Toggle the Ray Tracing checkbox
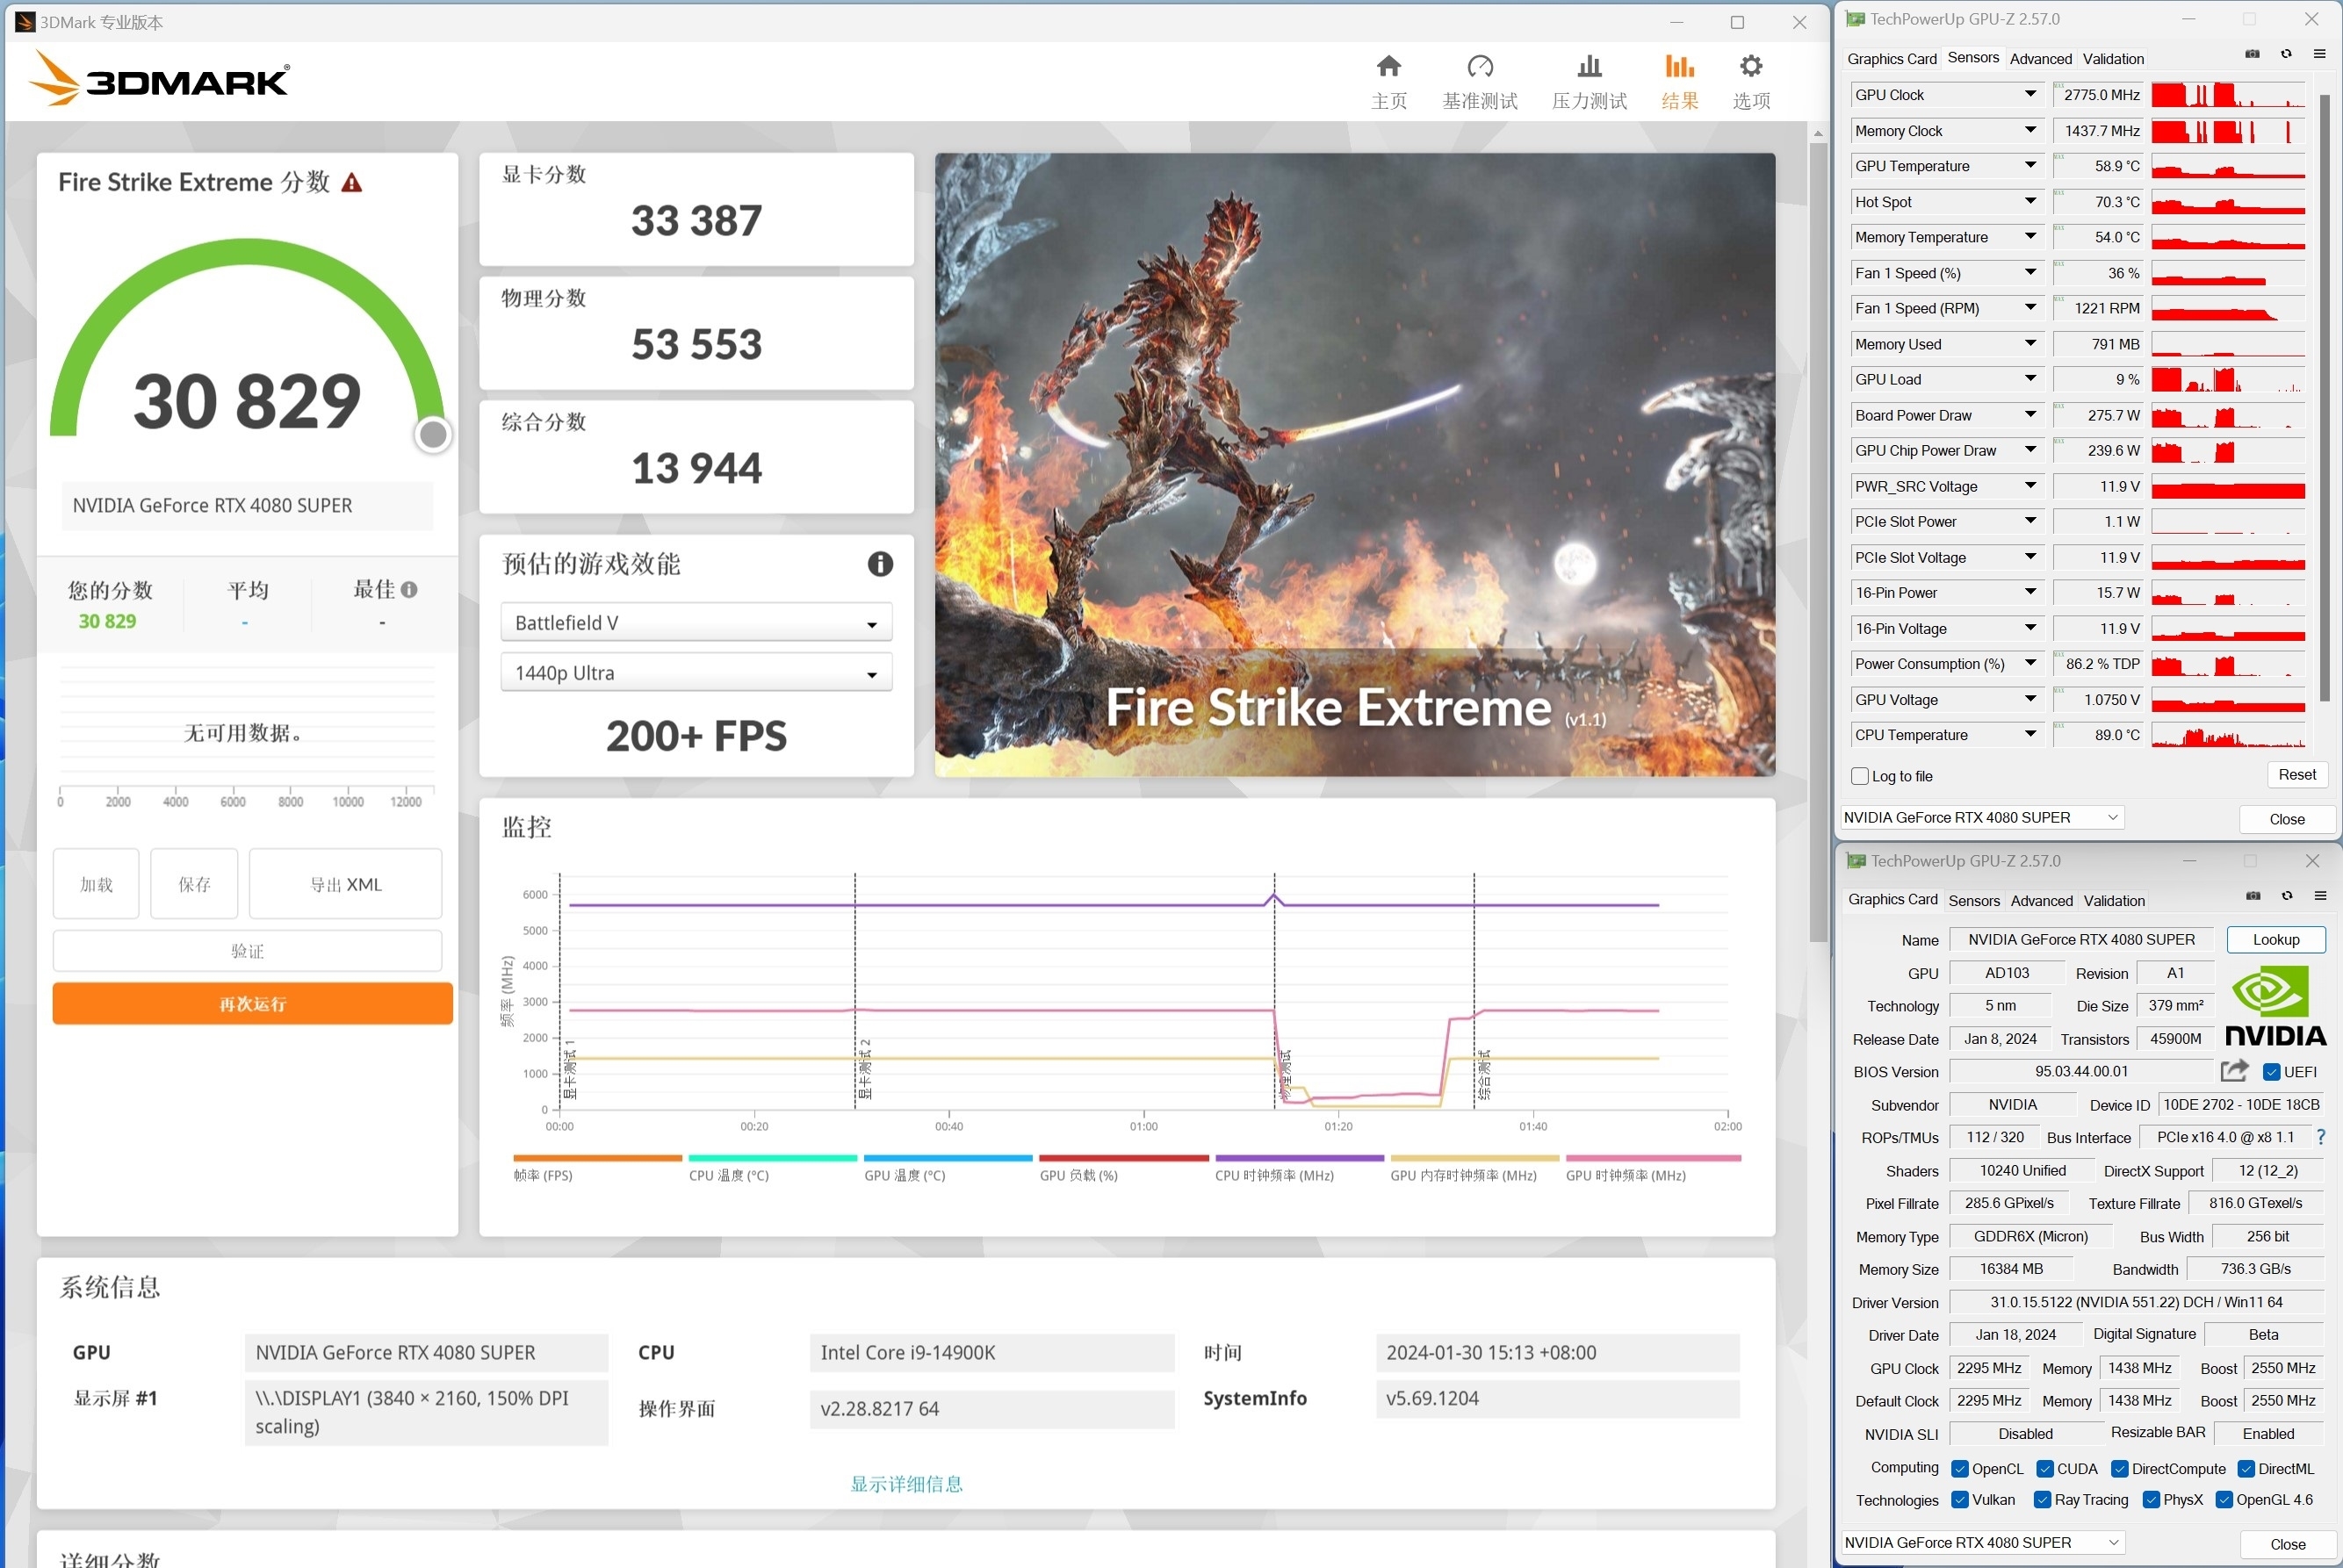This screenshot has height=1568, width=2343. tap(2043, 1500)
